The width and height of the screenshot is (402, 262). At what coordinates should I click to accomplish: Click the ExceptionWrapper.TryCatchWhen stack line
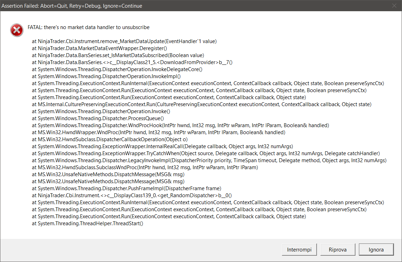pos(206,153)
